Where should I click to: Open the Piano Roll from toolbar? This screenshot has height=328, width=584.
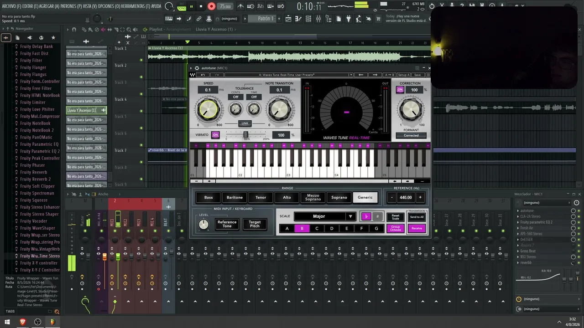point(298,19)
